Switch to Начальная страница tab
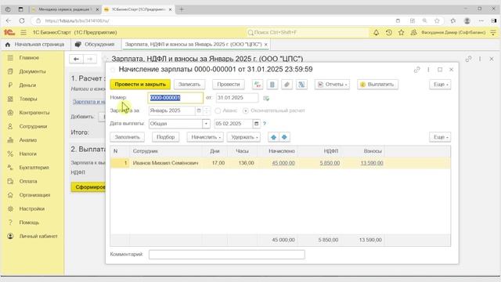 (34, 45)
